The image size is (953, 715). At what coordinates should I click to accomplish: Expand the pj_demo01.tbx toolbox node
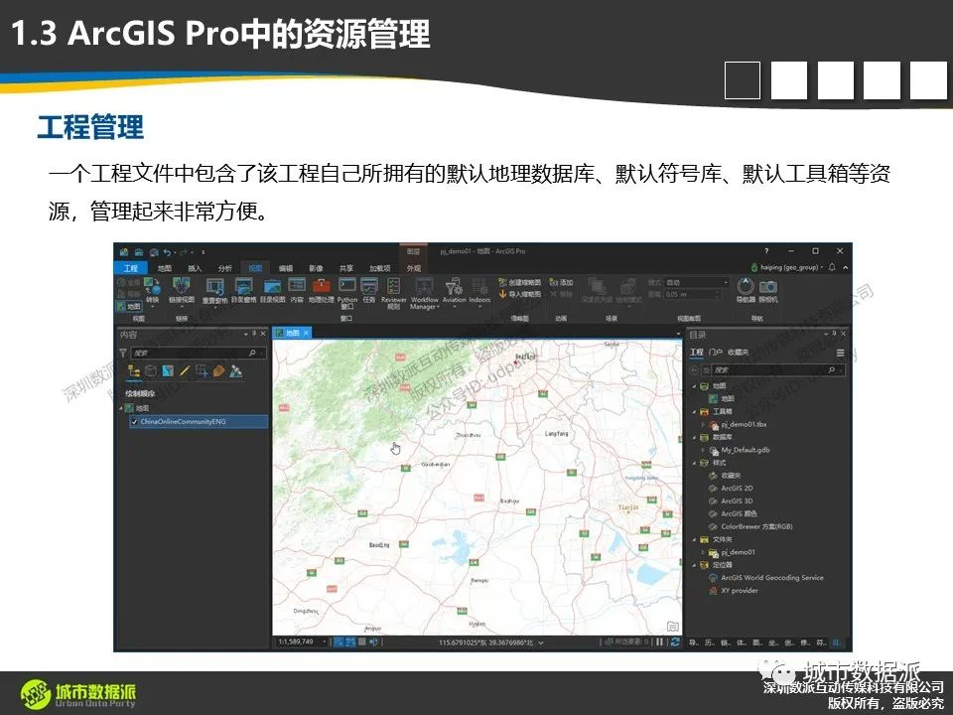pos(703,424)
